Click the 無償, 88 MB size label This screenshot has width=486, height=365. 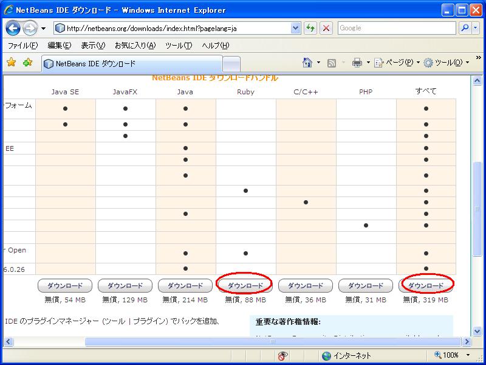pos(245,300)
